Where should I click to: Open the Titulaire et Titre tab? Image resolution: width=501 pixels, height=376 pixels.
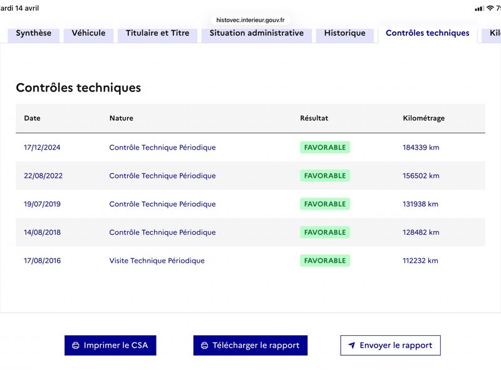158,33
